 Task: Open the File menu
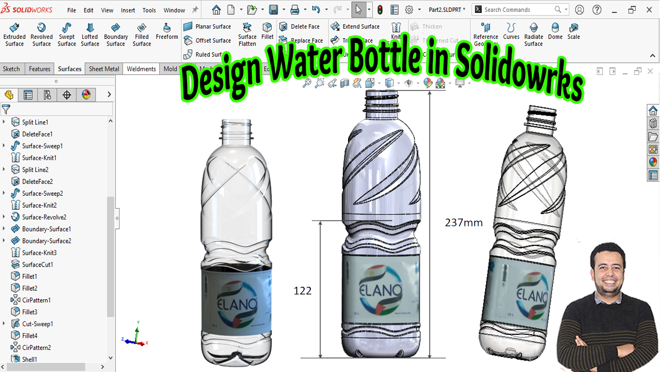pos(71,10)
